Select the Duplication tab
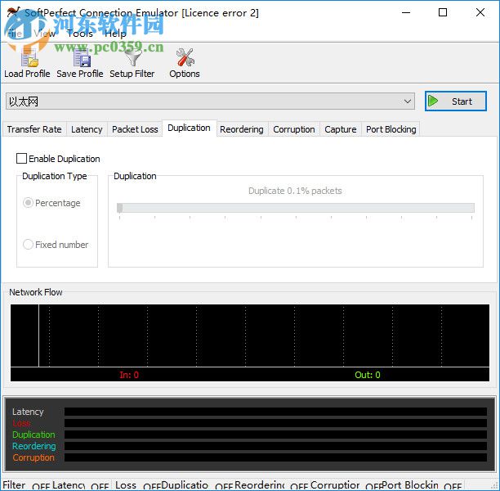Screen dimensions: 500x491 (189, 128)
